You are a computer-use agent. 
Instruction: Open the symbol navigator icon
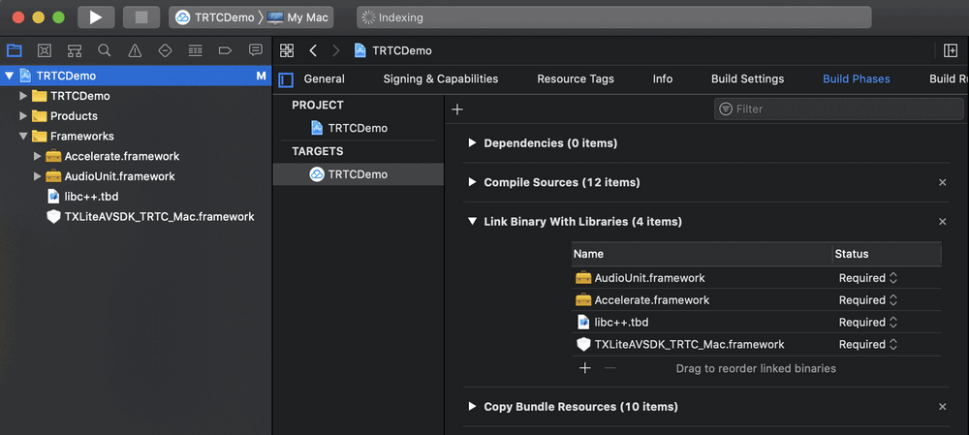pos(75,50)
